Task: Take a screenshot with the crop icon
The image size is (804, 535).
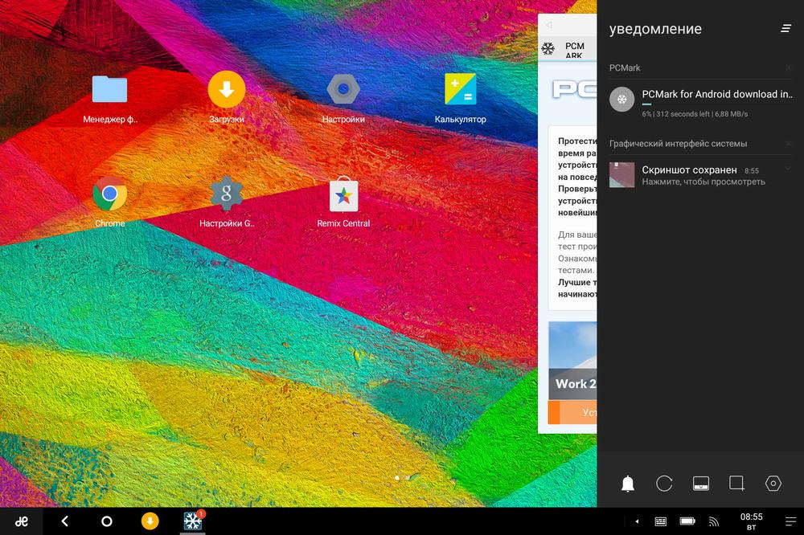Action: point(736,484)
